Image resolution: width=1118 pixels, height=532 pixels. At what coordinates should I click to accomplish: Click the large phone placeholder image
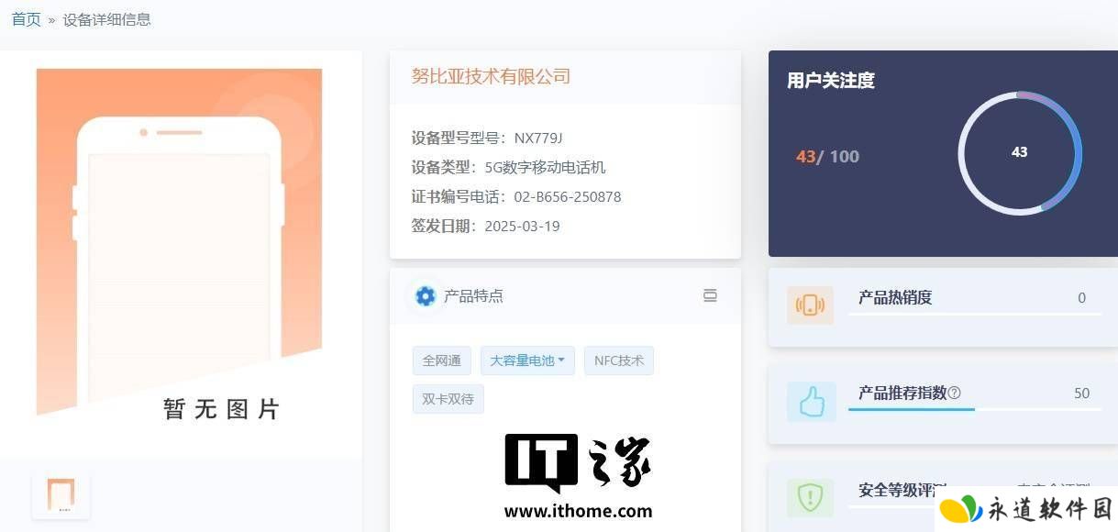[x=179, y=245]
